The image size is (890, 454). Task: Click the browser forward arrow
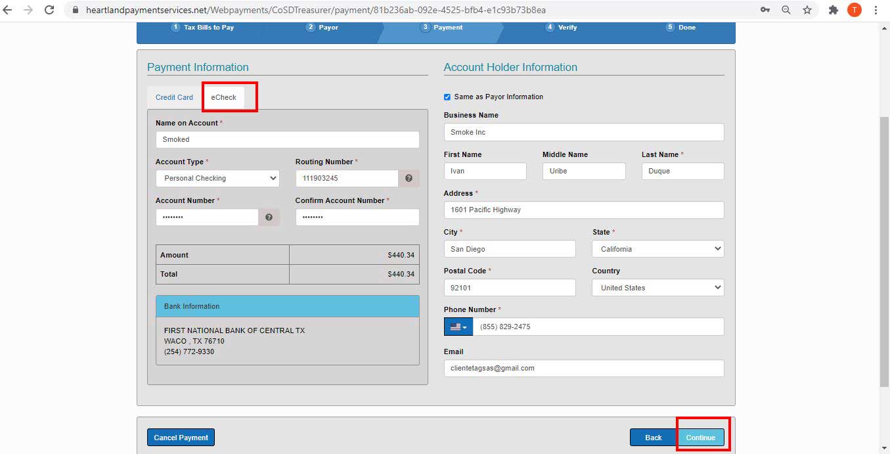click(28, 10)
